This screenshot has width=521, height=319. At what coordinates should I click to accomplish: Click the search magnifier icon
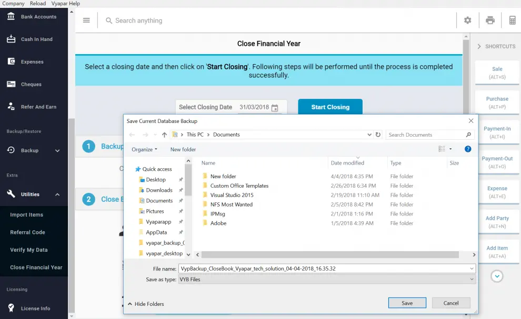click(108, 20)
